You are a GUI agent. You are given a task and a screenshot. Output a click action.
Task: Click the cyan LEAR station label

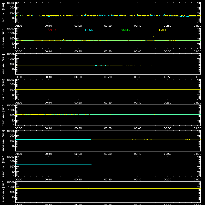[89, 30]
